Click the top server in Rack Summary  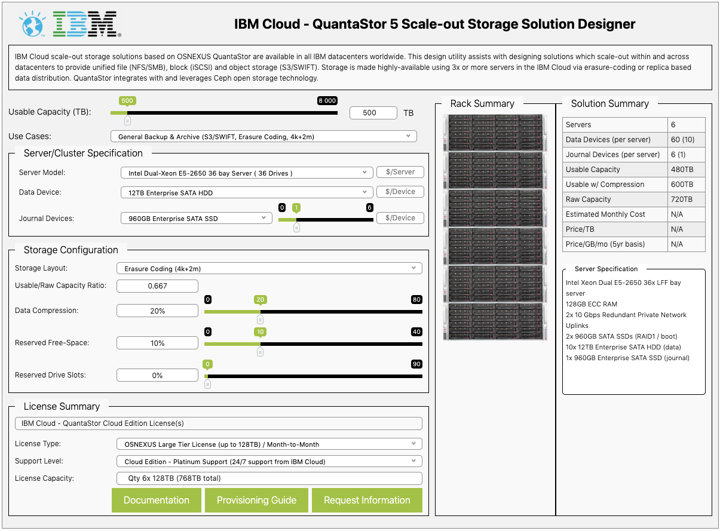495,132
